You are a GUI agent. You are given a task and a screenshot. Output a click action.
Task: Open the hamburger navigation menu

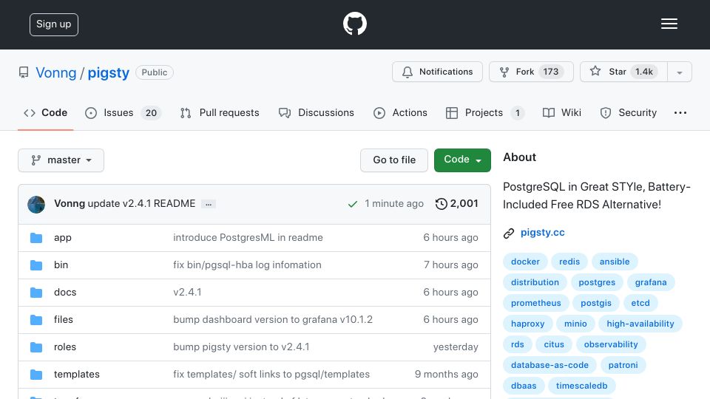pyautogui.click(x=669, y=24)
